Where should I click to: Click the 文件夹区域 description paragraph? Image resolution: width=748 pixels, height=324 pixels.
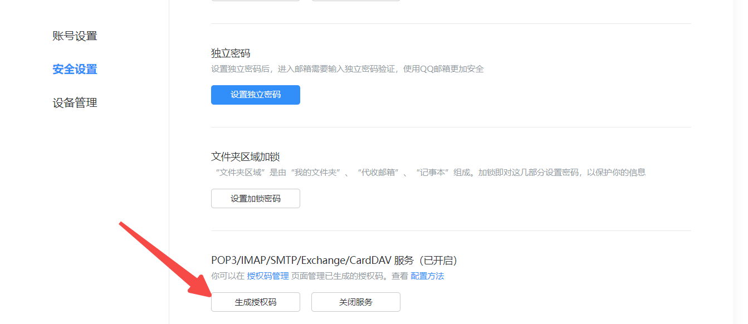tap(429, 173)
